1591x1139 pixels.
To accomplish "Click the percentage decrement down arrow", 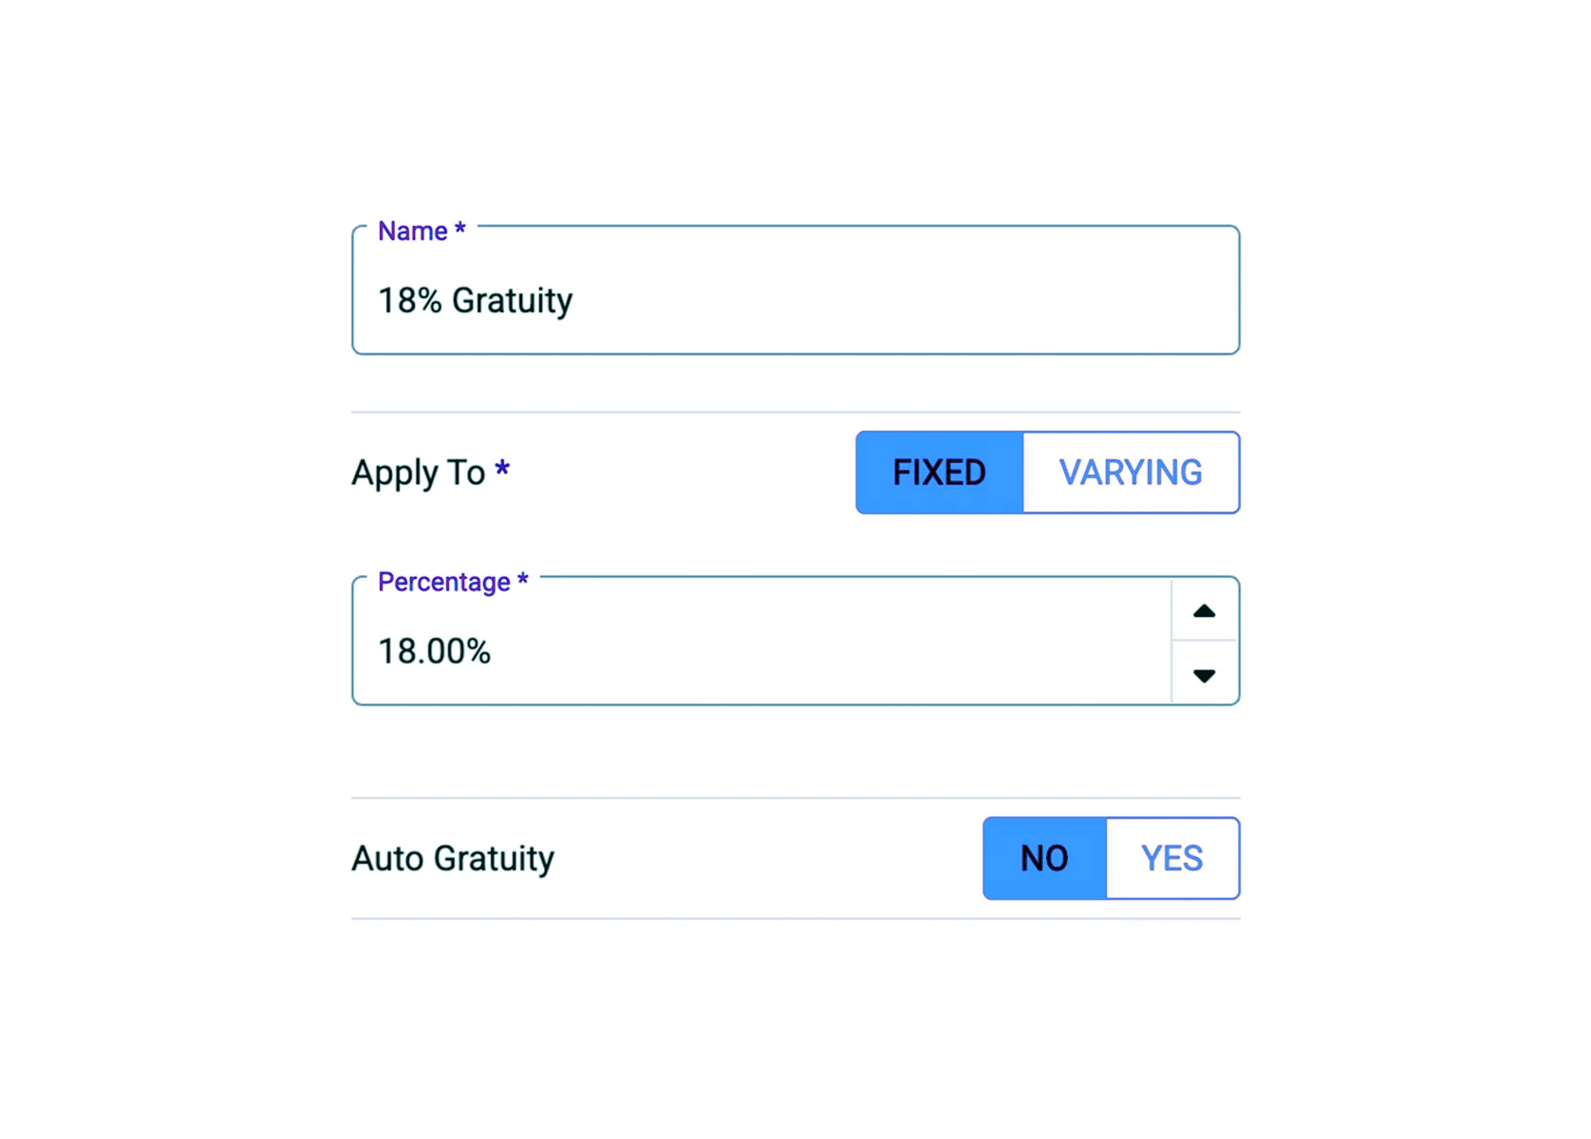I will tap(1204, 675).
